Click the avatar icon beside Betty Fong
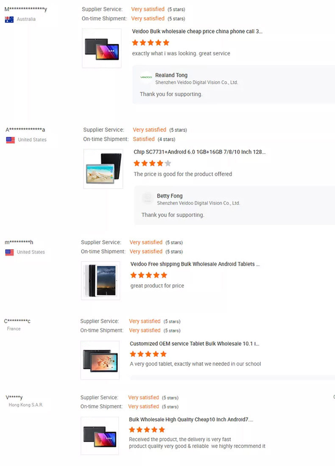This screenshot has width=335, height=466. coord(148,198)
